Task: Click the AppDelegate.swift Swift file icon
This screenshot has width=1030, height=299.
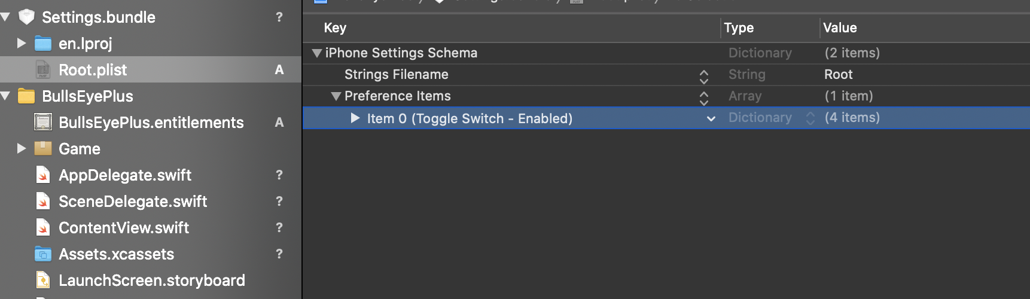Action: (43, 175)
